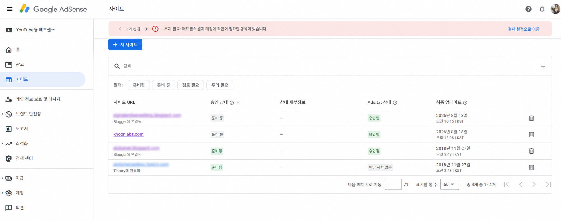561x221 pixels.
Task: Open the notifications bell
Action: coord(542,9)
